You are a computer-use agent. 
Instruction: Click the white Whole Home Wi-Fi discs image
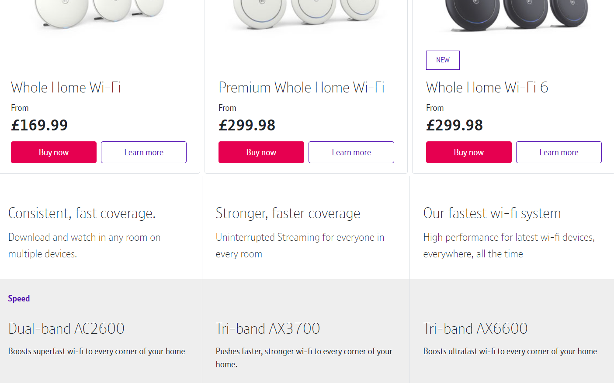(100, 13)
